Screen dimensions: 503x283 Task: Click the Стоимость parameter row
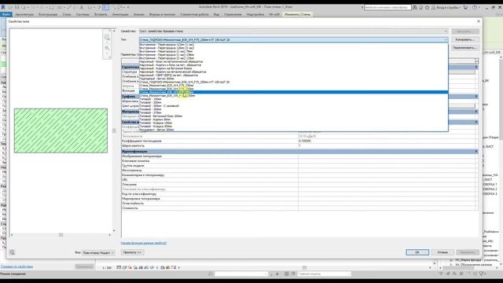click(x=299, y=208)
